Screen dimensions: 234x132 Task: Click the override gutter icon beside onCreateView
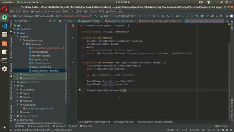coord(73,38)
